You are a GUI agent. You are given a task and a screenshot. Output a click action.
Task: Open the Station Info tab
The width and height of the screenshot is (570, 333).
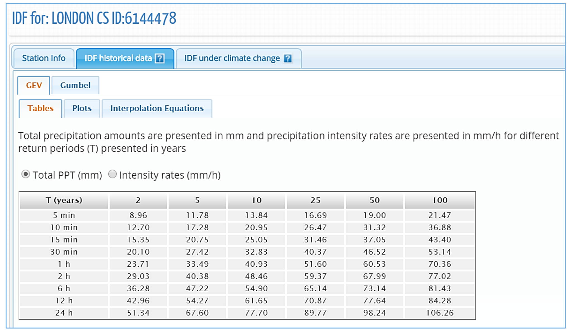[44, 58]
